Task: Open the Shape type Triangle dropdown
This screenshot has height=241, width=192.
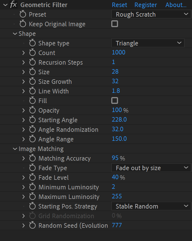Action: point(148,43)
